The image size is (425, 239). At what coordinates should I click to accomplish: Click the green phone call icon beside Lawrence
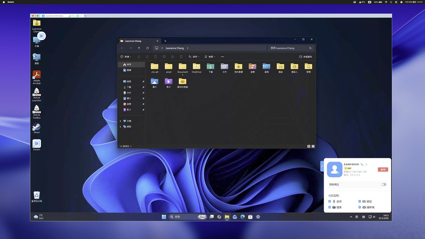pyautogui.click(x=362, y=164)
